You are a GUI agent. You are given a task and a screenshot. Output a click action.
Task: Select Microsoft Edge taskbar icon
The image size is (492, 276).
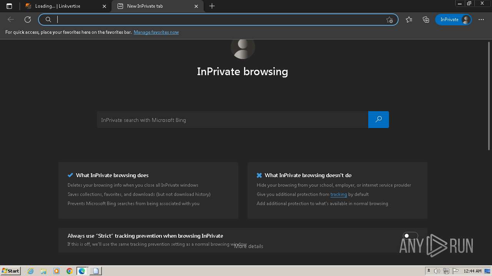tap(82, 271)
